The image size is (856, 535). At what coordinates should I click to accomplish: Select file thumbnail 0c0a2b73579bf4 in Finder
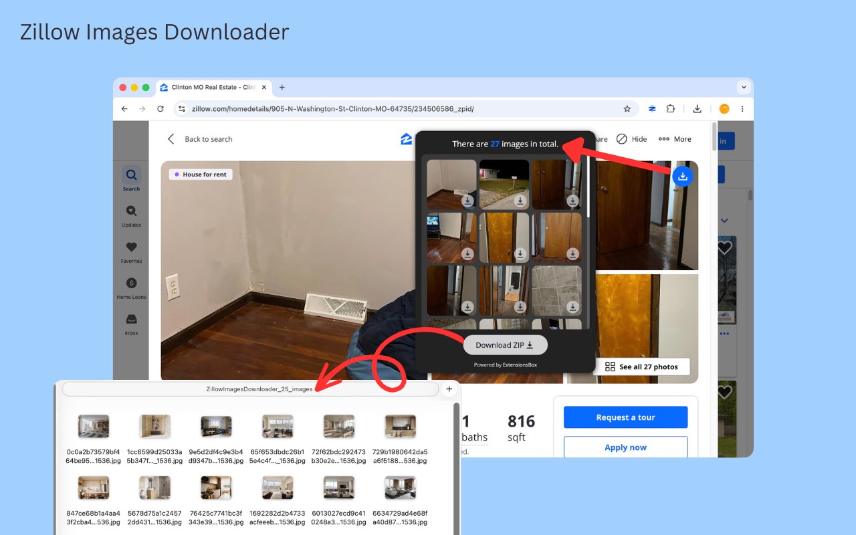tap(94, 426)
